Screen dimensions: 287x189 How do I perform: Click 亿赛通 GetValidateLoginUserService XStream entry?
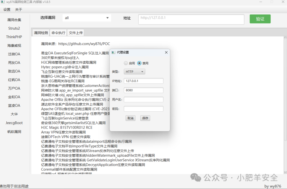105,160
